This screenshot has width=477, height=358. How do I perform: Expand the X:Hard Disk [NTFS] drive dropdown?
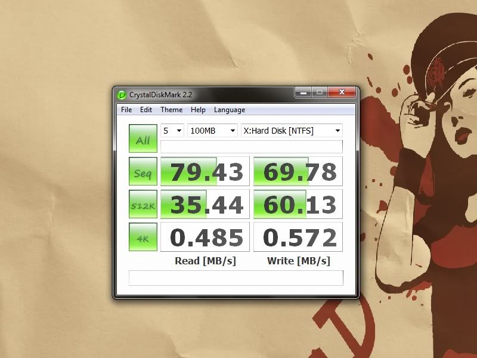292,131
